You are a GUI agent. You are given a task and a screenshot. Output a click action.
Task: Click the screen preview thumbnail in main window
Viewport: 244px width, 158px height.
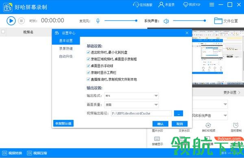click(x=218, y=58)
